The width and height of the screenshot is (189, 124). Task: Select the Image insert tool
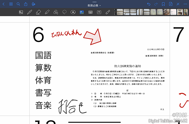tap(82, 12)
